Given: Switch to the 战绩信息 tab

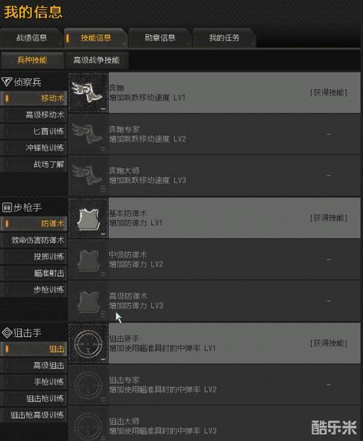Looking at the screenshot, I should pyautogui.click(x=32, y=38).
